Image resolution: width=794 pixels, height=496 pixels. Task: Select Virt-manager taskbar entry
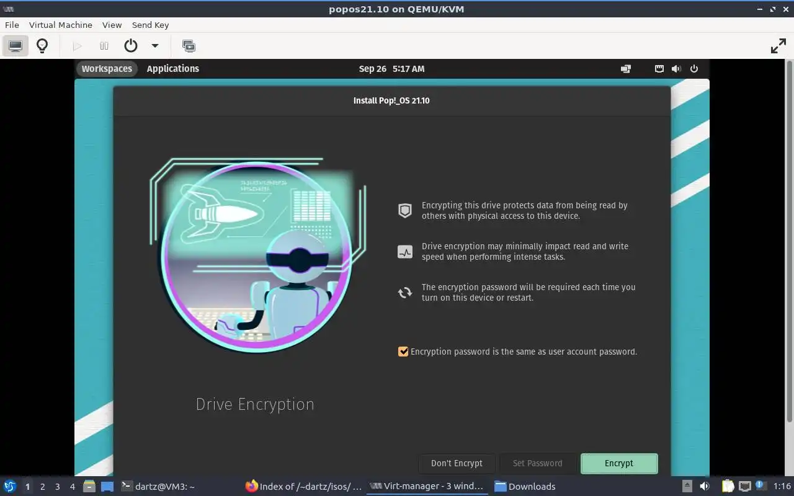[427, 487]
